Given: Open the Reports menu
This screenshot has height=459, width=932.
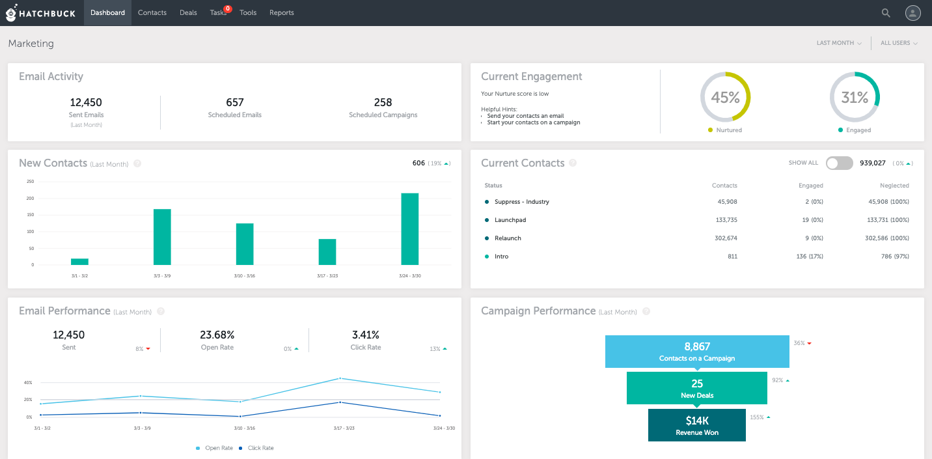Looking at the screenshot, I should [282, 12].
